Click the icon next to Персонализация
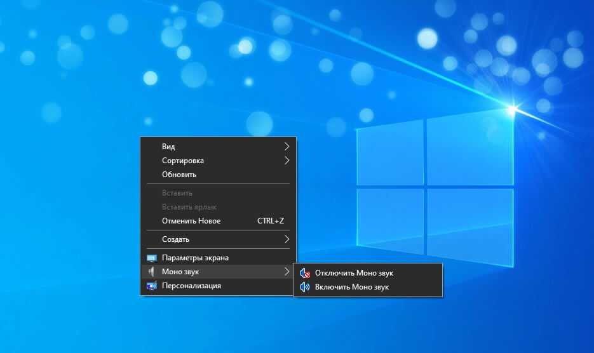Viewport: 594px width, 353px height. tap(152, 286)
